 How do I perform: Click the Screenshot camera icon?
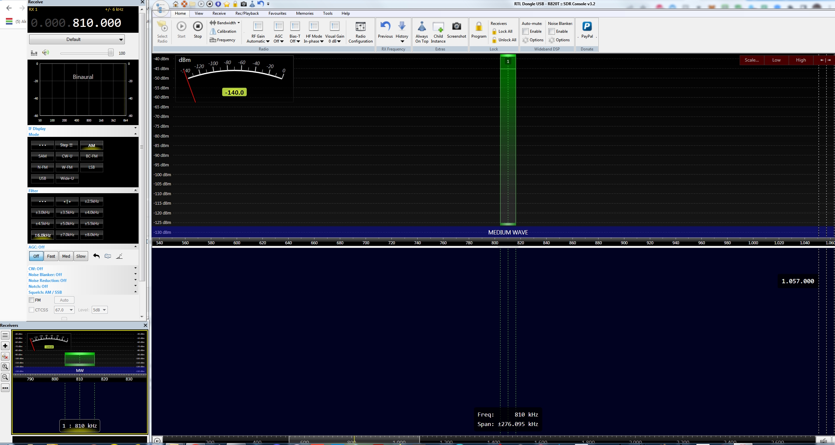click(x=456, y=27)
